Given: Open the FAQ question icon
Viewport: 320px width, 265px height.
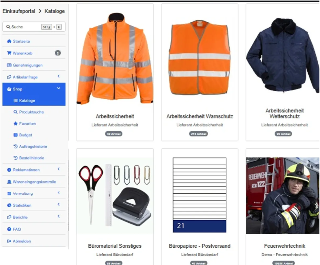Looking at the screenshot, I should (9, 229).
